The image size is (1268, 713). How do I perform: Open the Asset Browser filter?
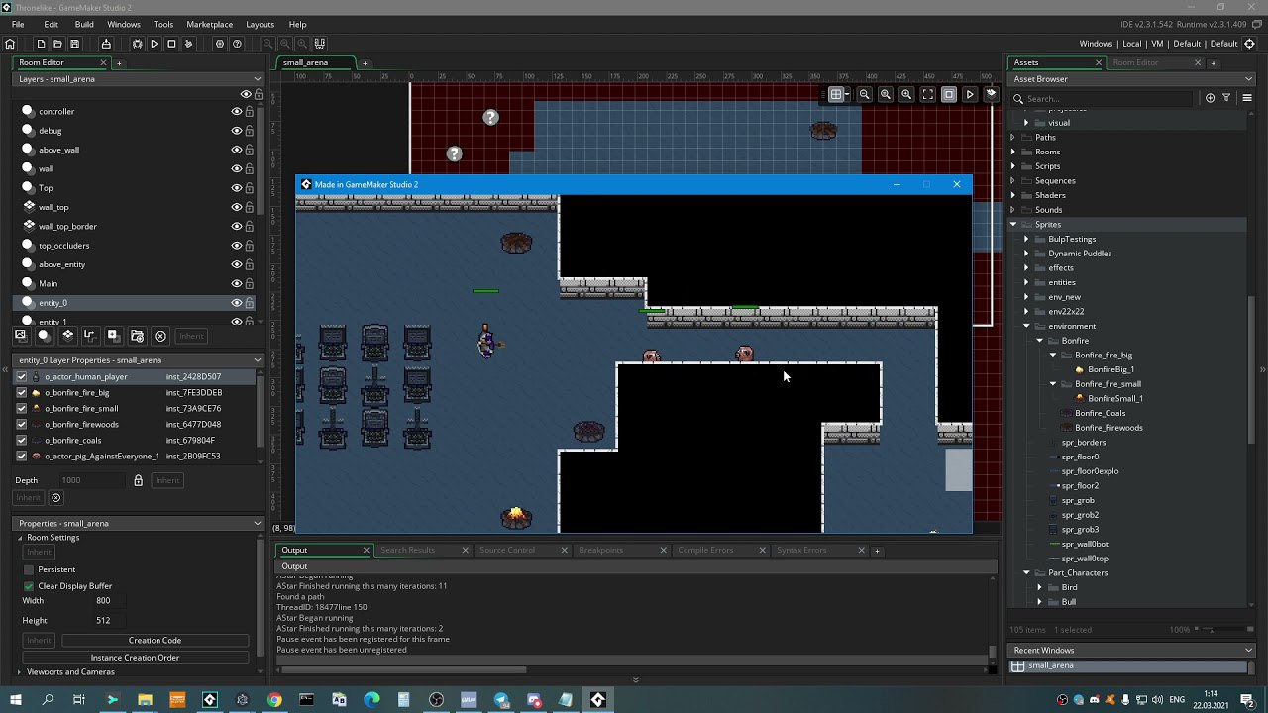(x=1226, y=98)
